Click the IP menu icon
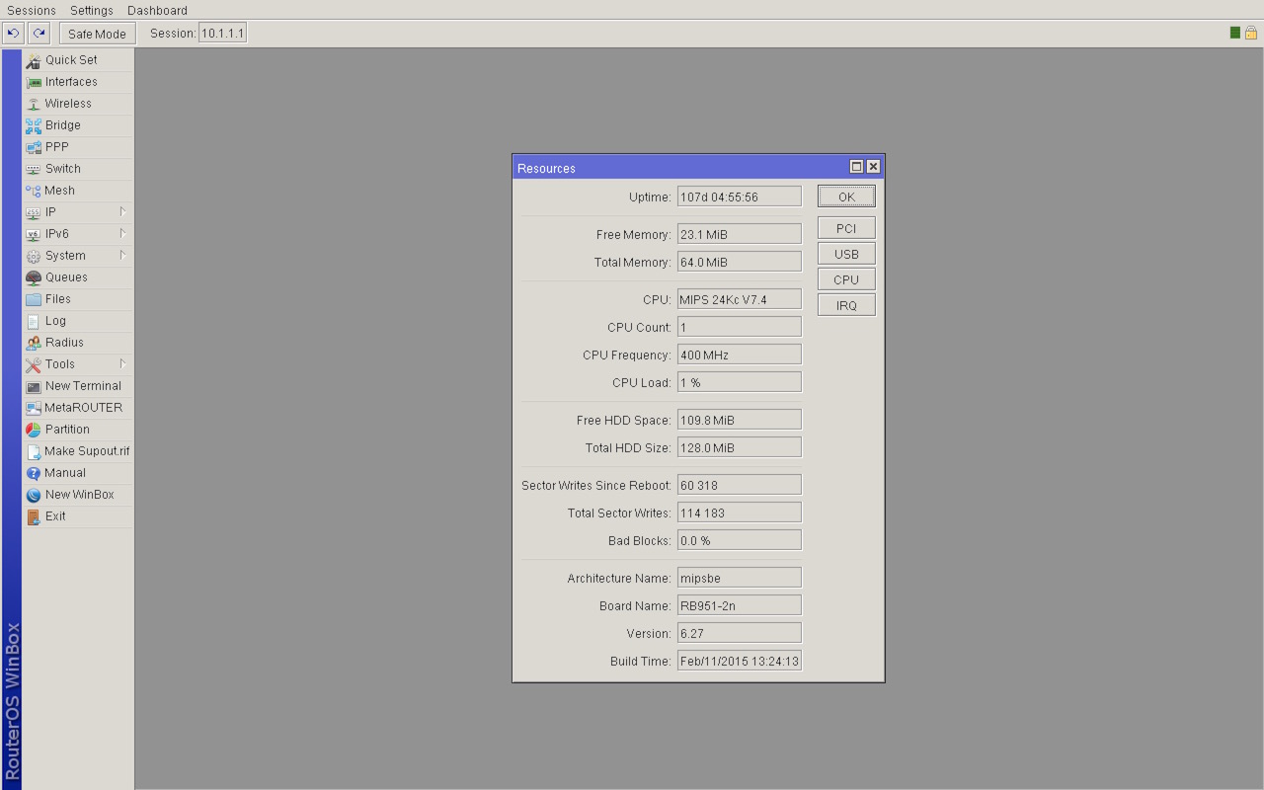 click(x=34, y=212)
